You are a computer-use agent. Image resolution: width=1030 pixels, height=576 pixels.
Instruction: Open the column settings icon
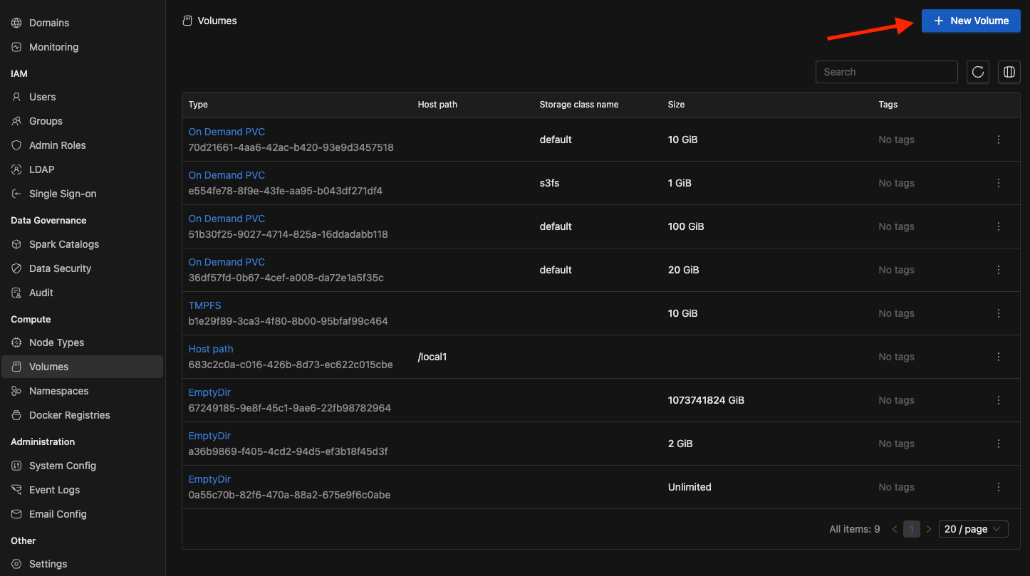(1009, 72)
